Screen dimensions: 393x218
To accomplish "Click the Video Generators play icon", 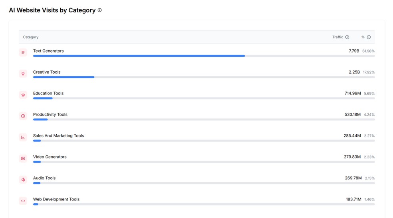I will (23, 158).
